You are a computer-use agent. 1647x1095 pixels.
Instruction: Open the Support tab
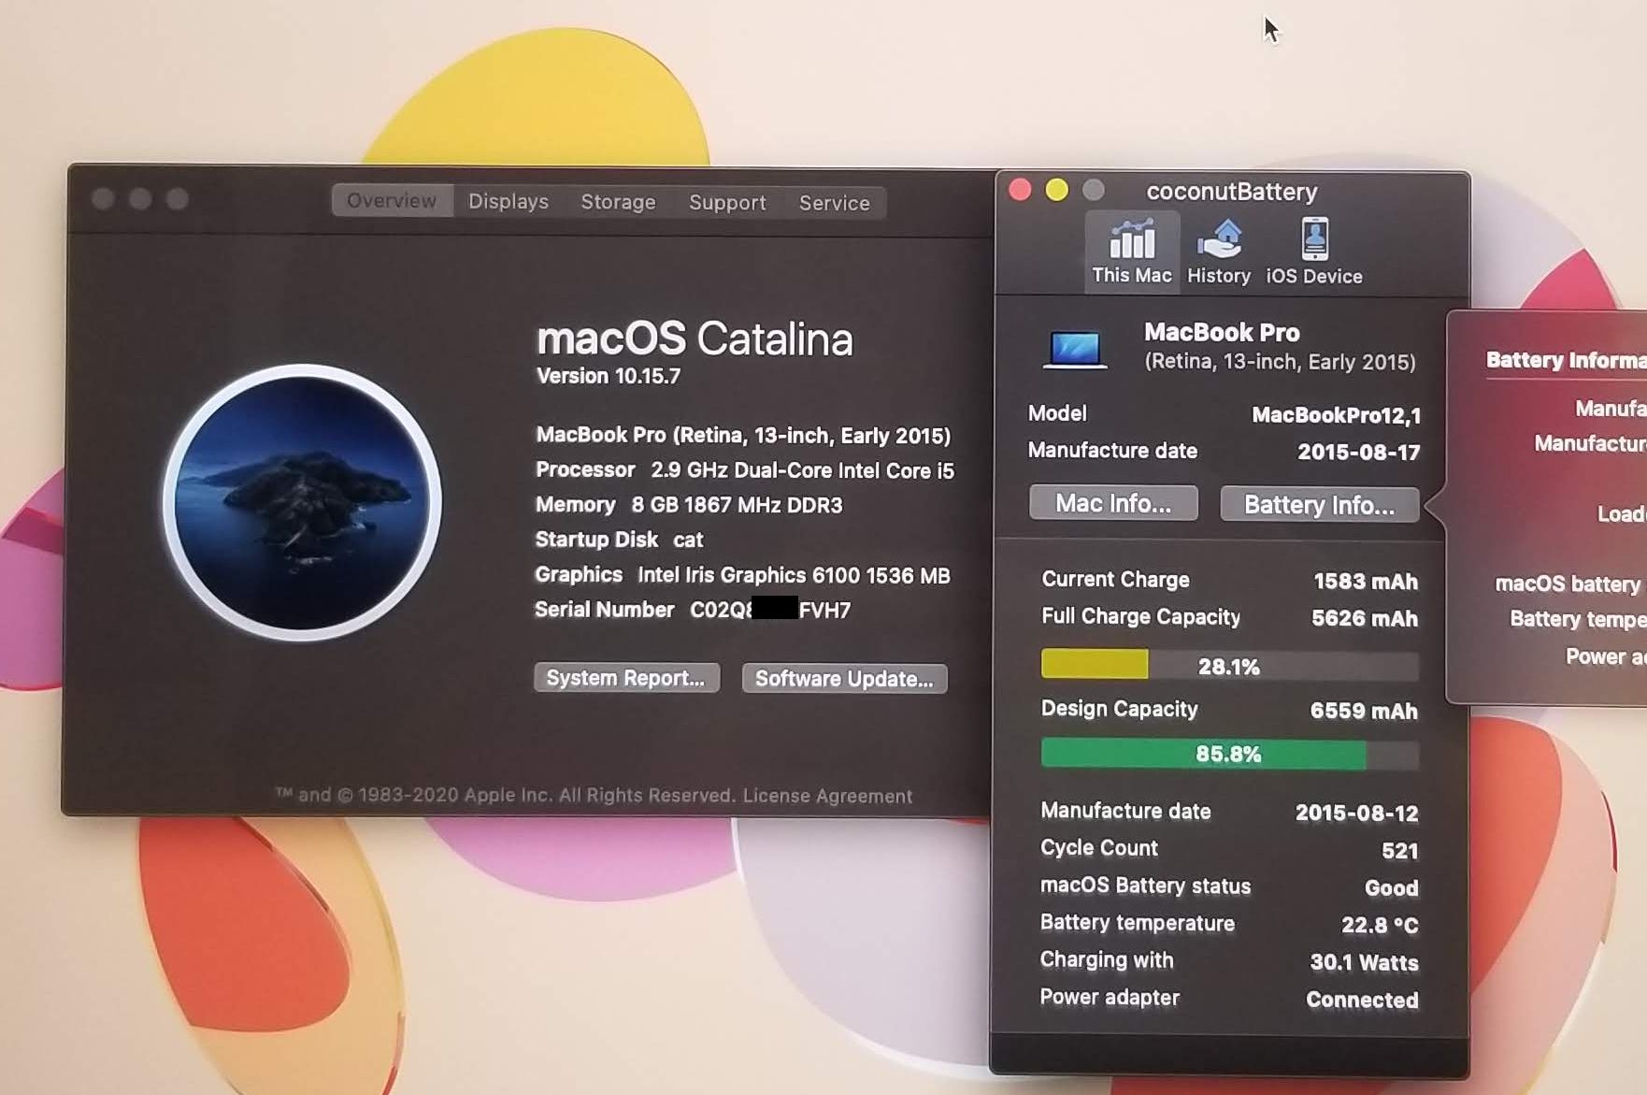click(x=727, y=203)
